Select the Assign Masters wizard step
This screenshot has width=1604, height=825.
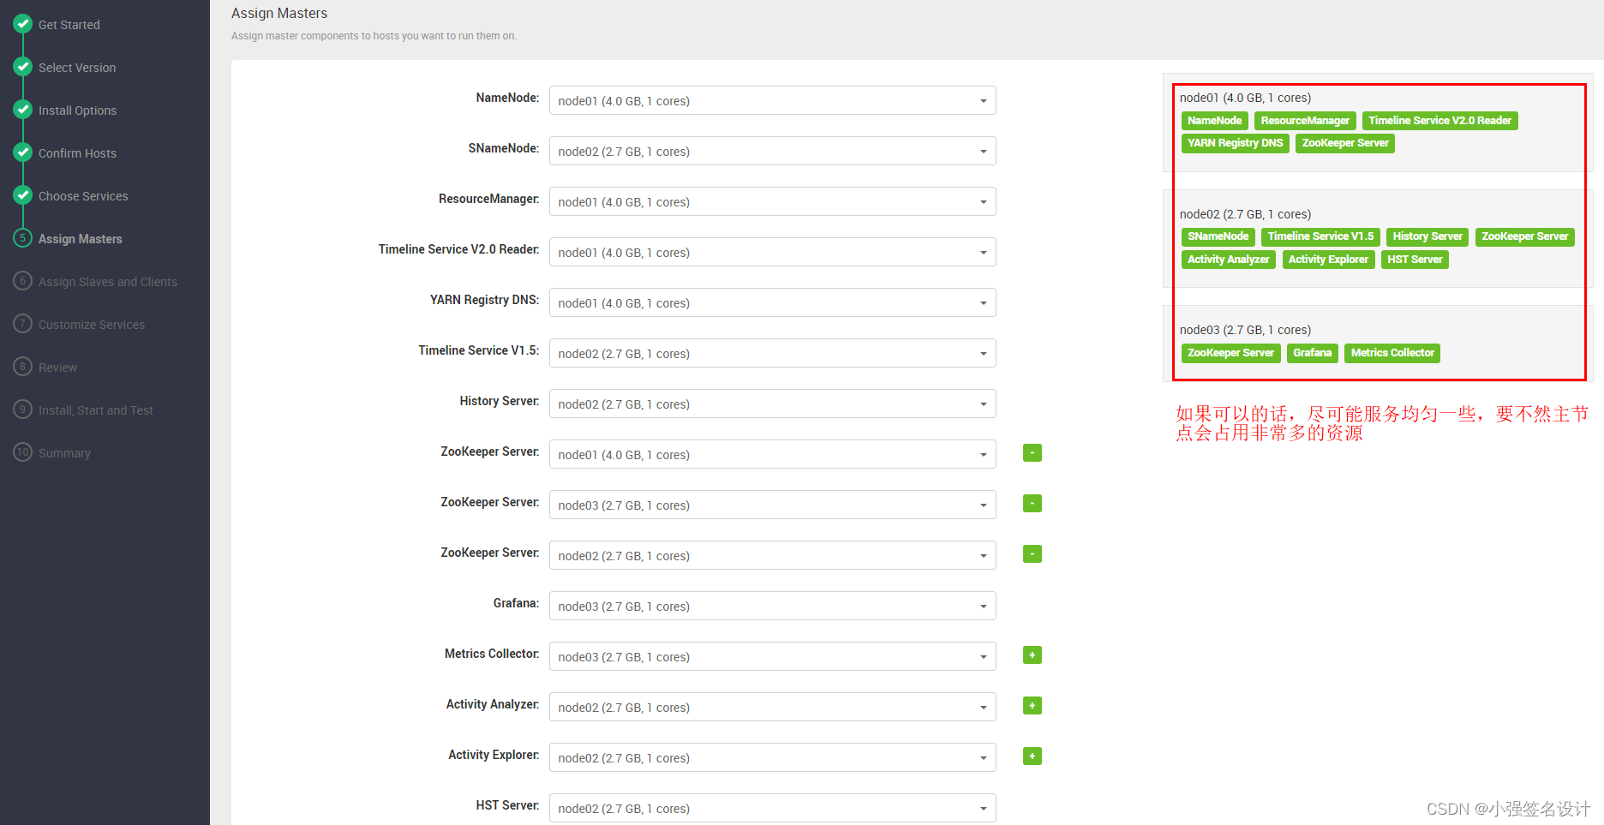tap(81, 239)
